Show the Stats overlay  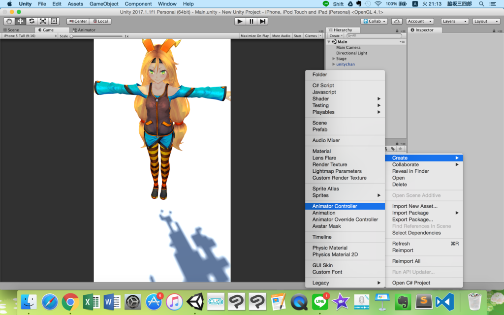[298, 35]
